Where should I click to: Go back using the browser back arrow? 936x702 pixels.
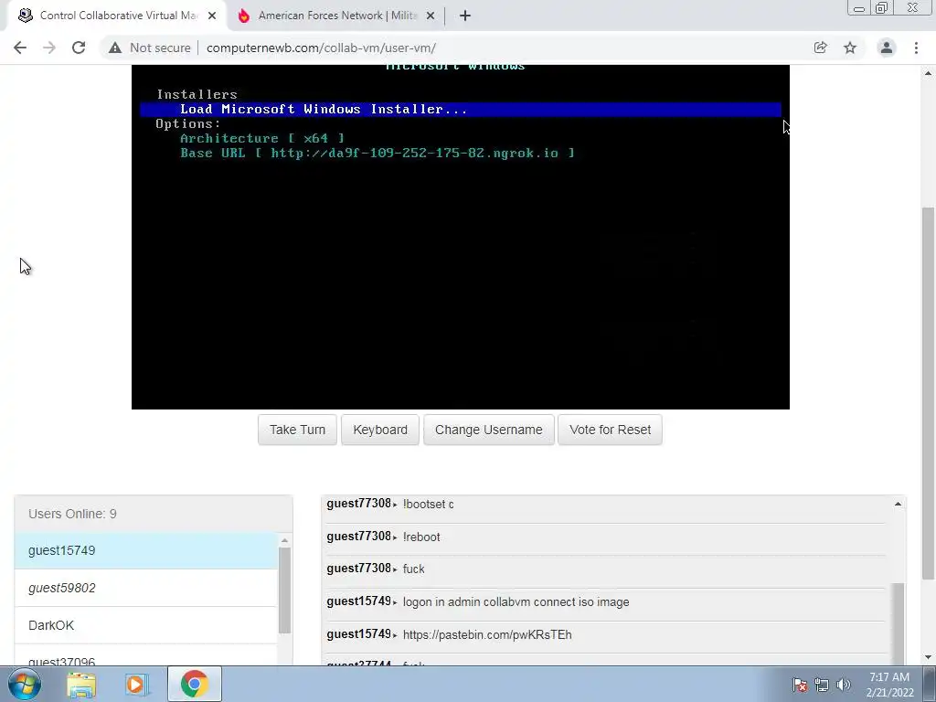[x=20, y=48]
